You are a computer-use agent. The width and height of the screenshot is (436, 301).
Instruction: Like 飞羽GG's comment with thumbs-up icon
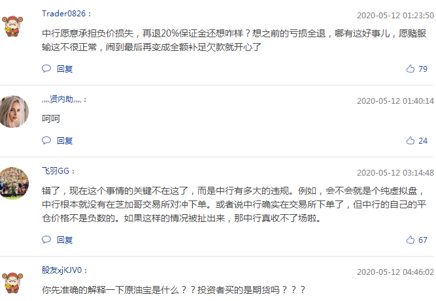pos(410,240)
